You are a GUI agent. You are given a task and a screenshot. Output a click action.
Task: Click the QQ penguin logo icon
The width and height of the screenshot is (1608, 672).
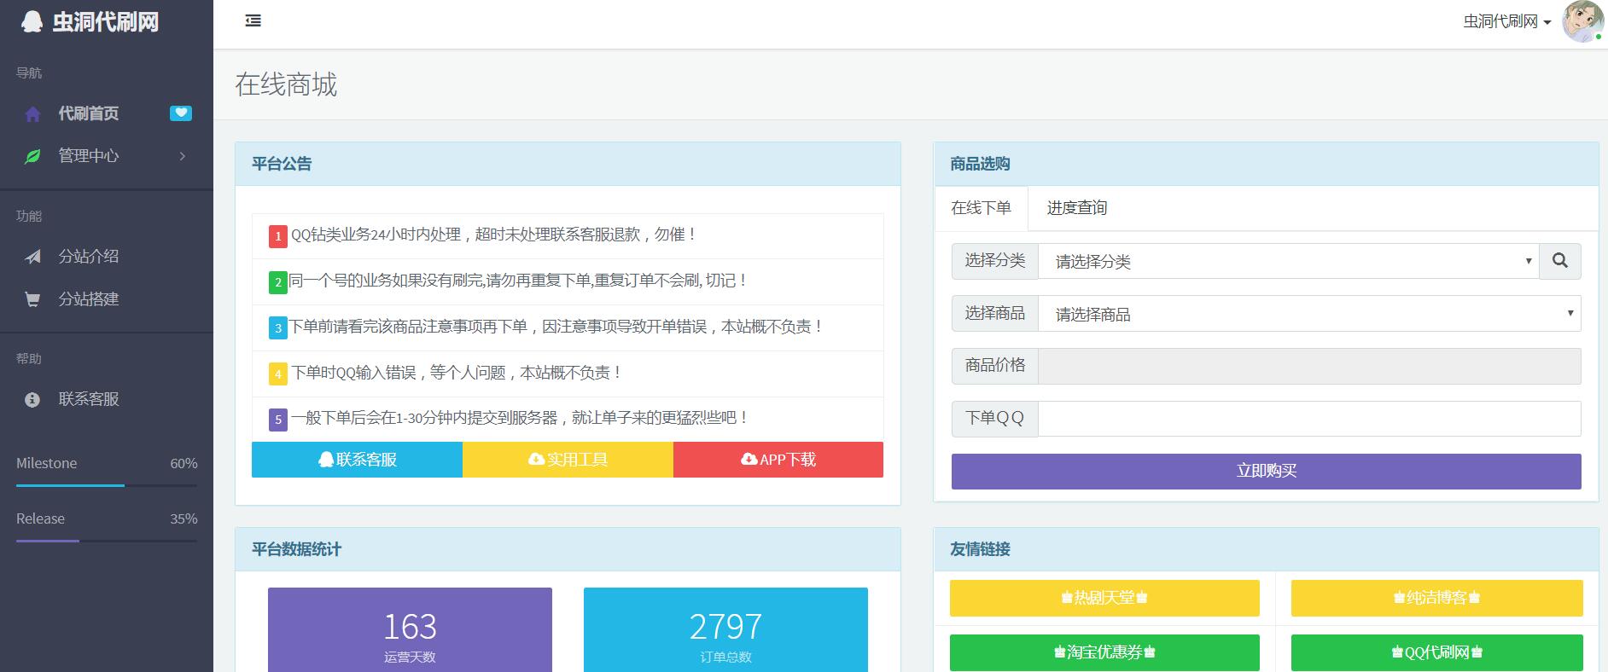pos(32,22)
